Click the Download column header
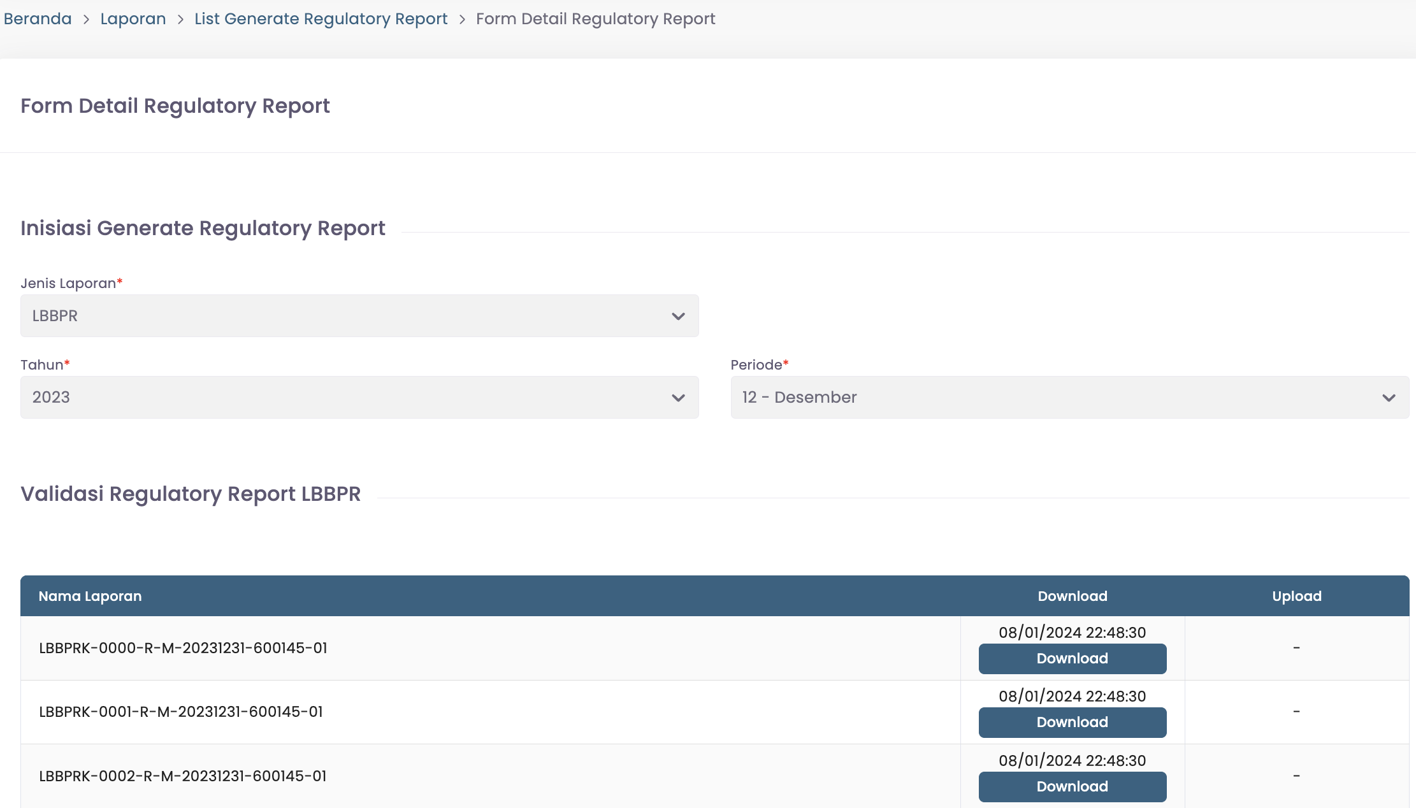 pyautogui.click(x=1072, y=596)
